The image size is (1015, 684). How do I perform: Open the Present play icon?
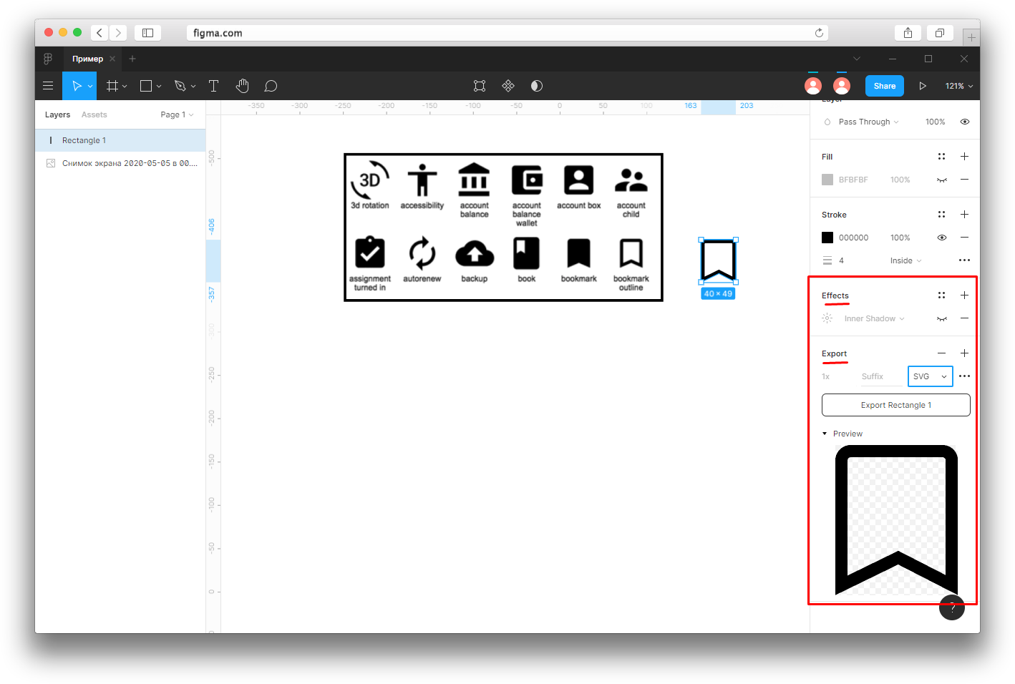[x=923, y=86]
